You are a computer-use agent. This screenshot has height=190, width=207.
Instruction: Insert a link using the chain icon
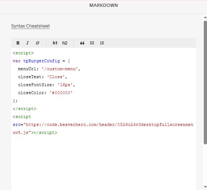click(x=37, y=43)
